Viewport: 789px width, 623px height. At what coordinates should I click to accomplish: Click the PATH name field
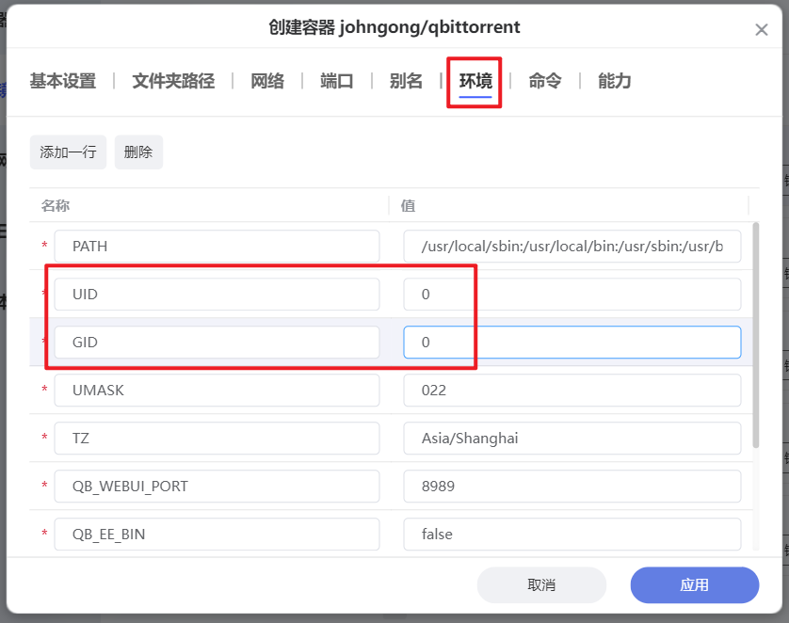coord(217,246)
